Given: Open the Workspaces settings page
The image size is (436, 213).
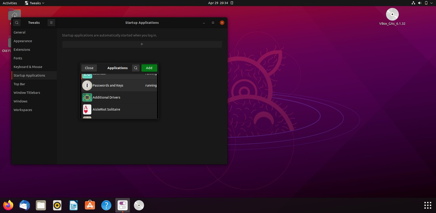Looking at the screenshot, I should [34, 110].
